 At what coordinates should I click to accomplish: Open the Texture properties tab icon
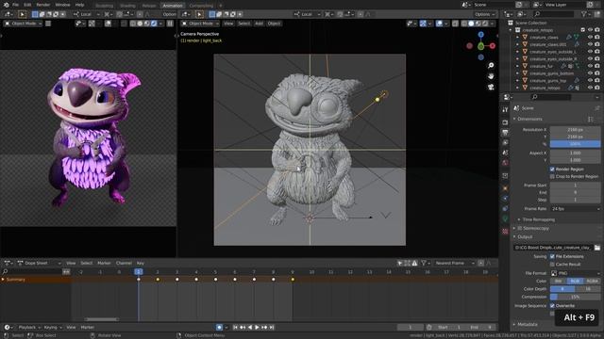coord(505,232)
